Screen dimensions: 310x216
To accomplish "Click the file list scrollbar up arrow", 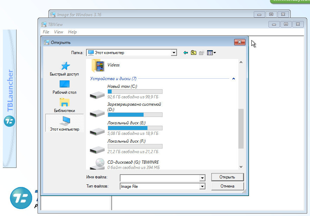I will point(241,62).
